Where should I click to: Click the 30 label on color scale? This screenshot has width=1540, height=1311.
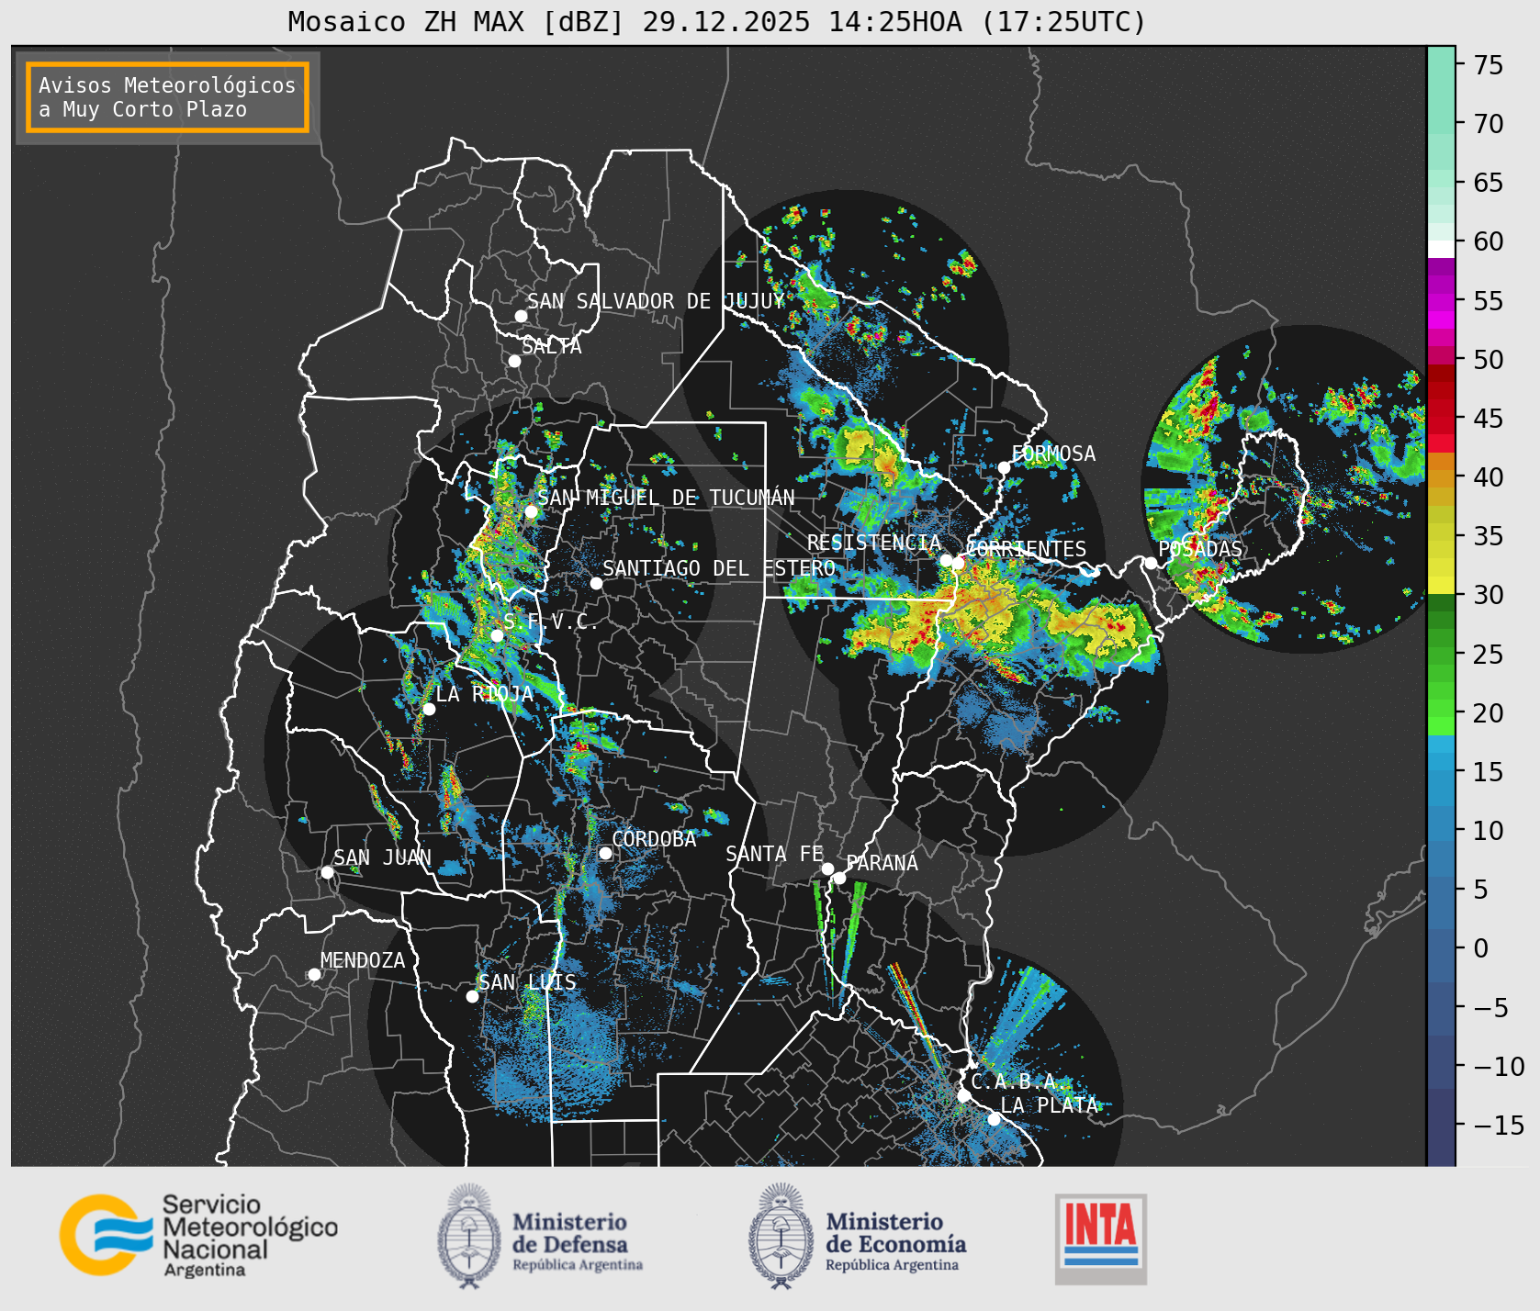pos(1489,595)
